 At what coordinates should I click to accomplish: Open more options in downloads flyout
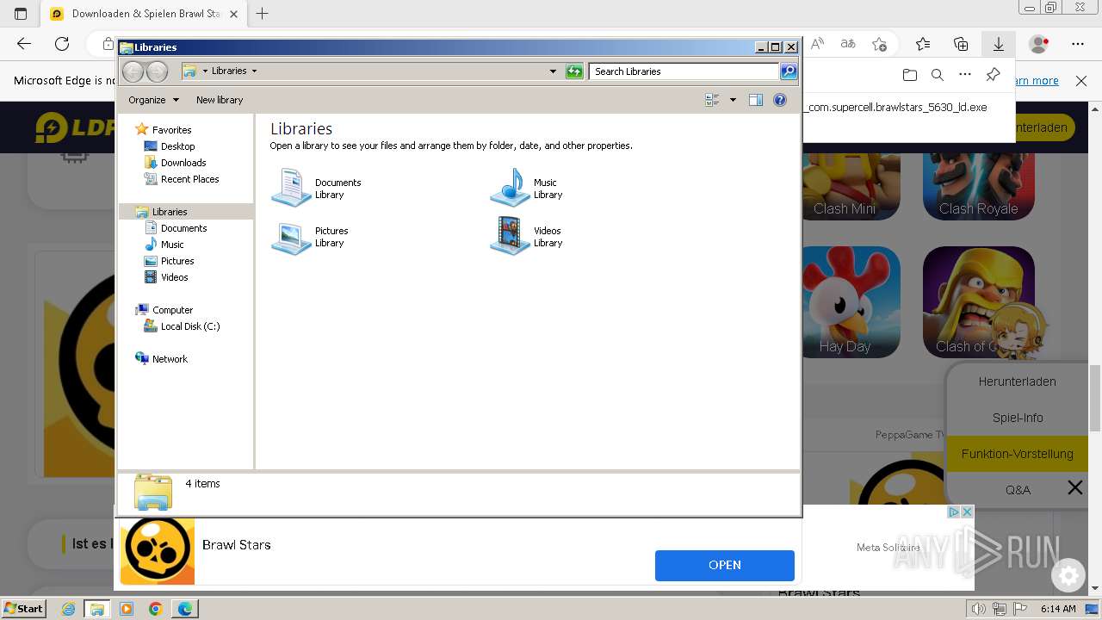coord(965,75)
